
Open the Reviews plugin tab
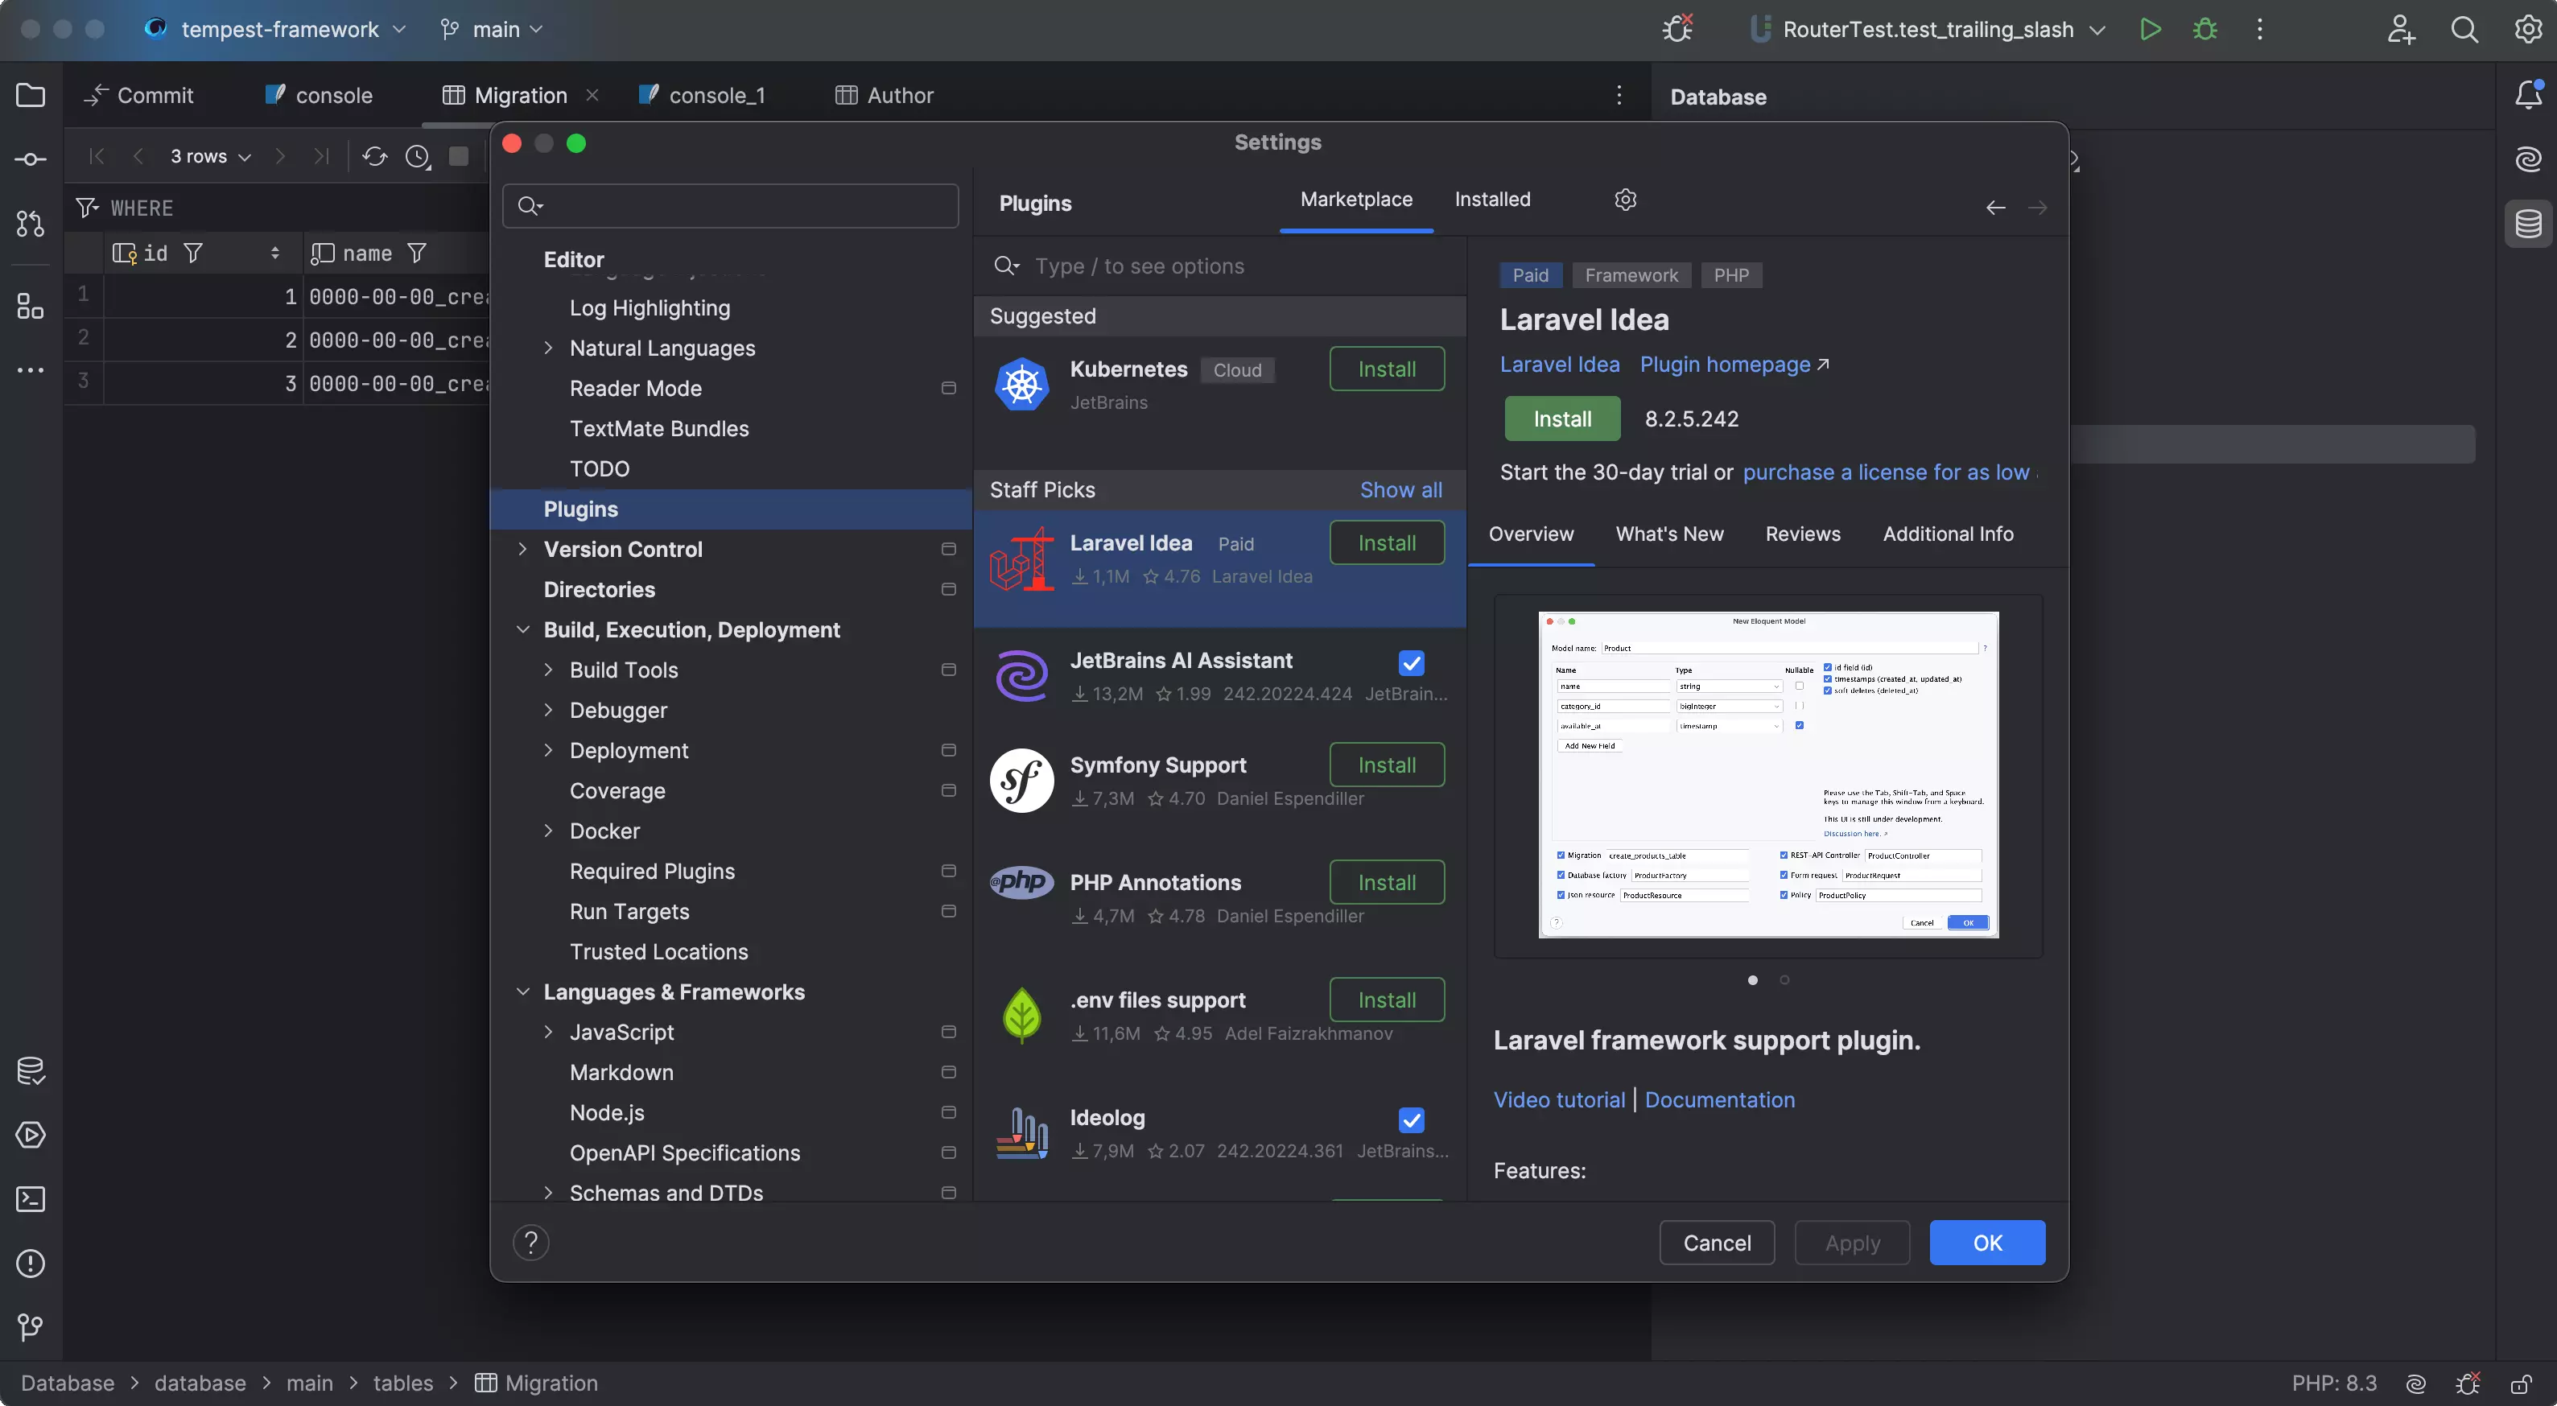tap(1803, 534)
